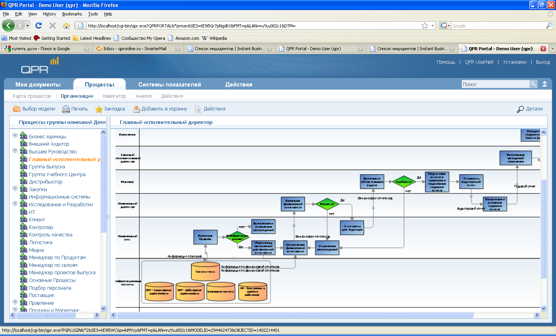Viewport: 556px width, 336px height.
Task: Click the Установки link
Action: coord(515,62)
